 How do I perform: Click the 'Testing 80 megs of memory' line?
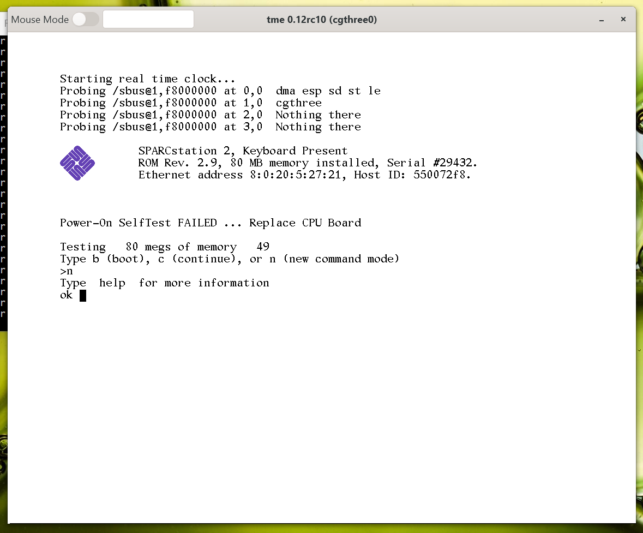tap(165, 247)
